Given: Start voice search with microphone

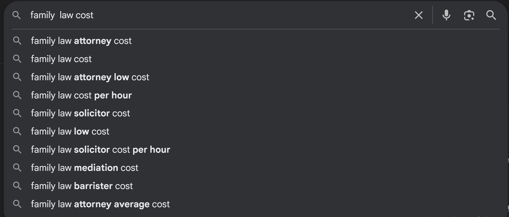Looking at the screenshot, I should [x=446, y=15].
